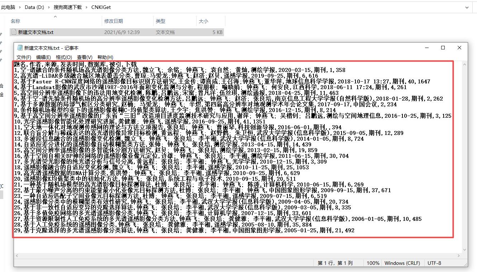Click line 10 about 光学遥感影像智能化处理
Screen dimensions: 477x272
click(140, 122)
